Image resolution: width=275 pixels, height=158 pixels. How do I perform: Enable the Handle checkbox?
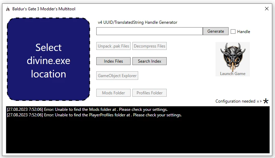233,32
